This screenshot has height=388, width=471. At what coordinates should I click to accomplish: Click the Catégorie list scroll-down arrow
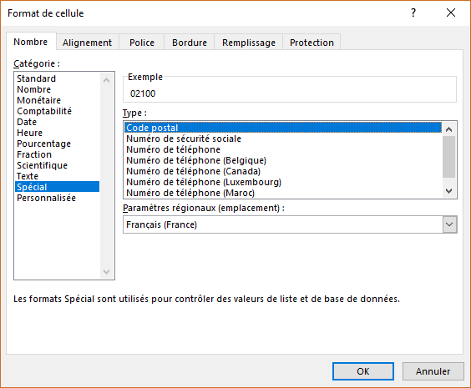[x=106, y=272]
